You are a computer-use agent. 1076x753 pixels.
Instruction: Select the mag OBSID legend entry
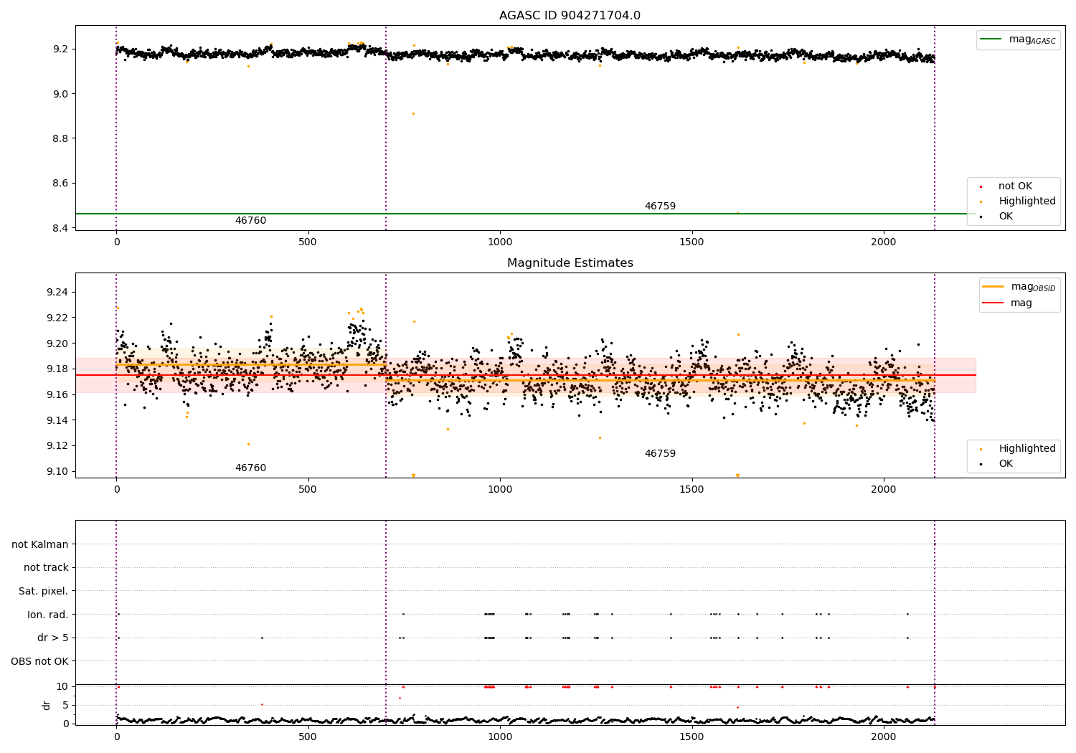point(1019,287)
